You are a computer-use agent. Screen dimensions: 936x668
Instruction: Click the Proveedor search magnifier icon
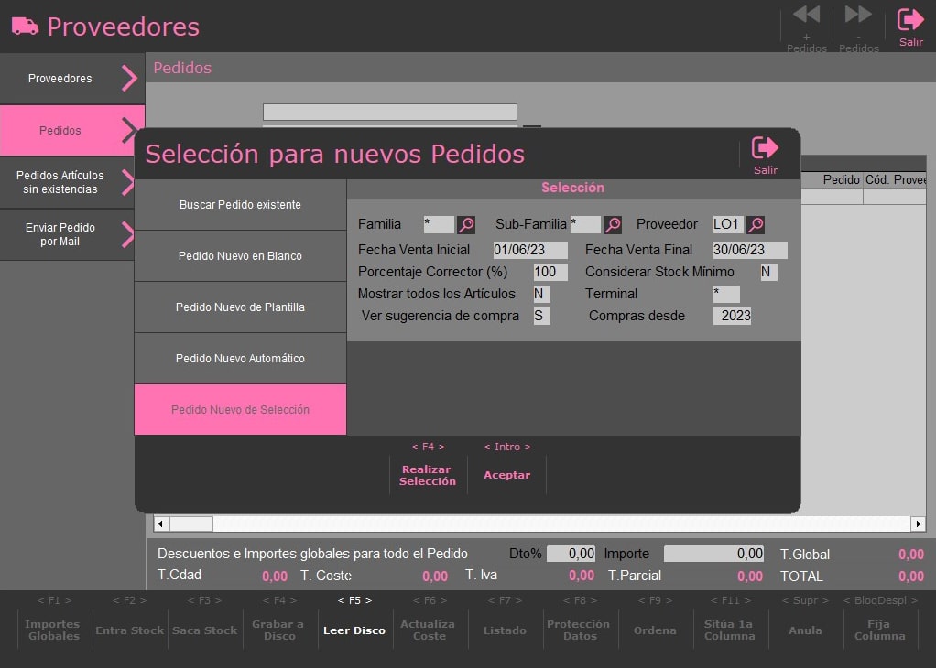pyautogui.click(x=756, y=225)
